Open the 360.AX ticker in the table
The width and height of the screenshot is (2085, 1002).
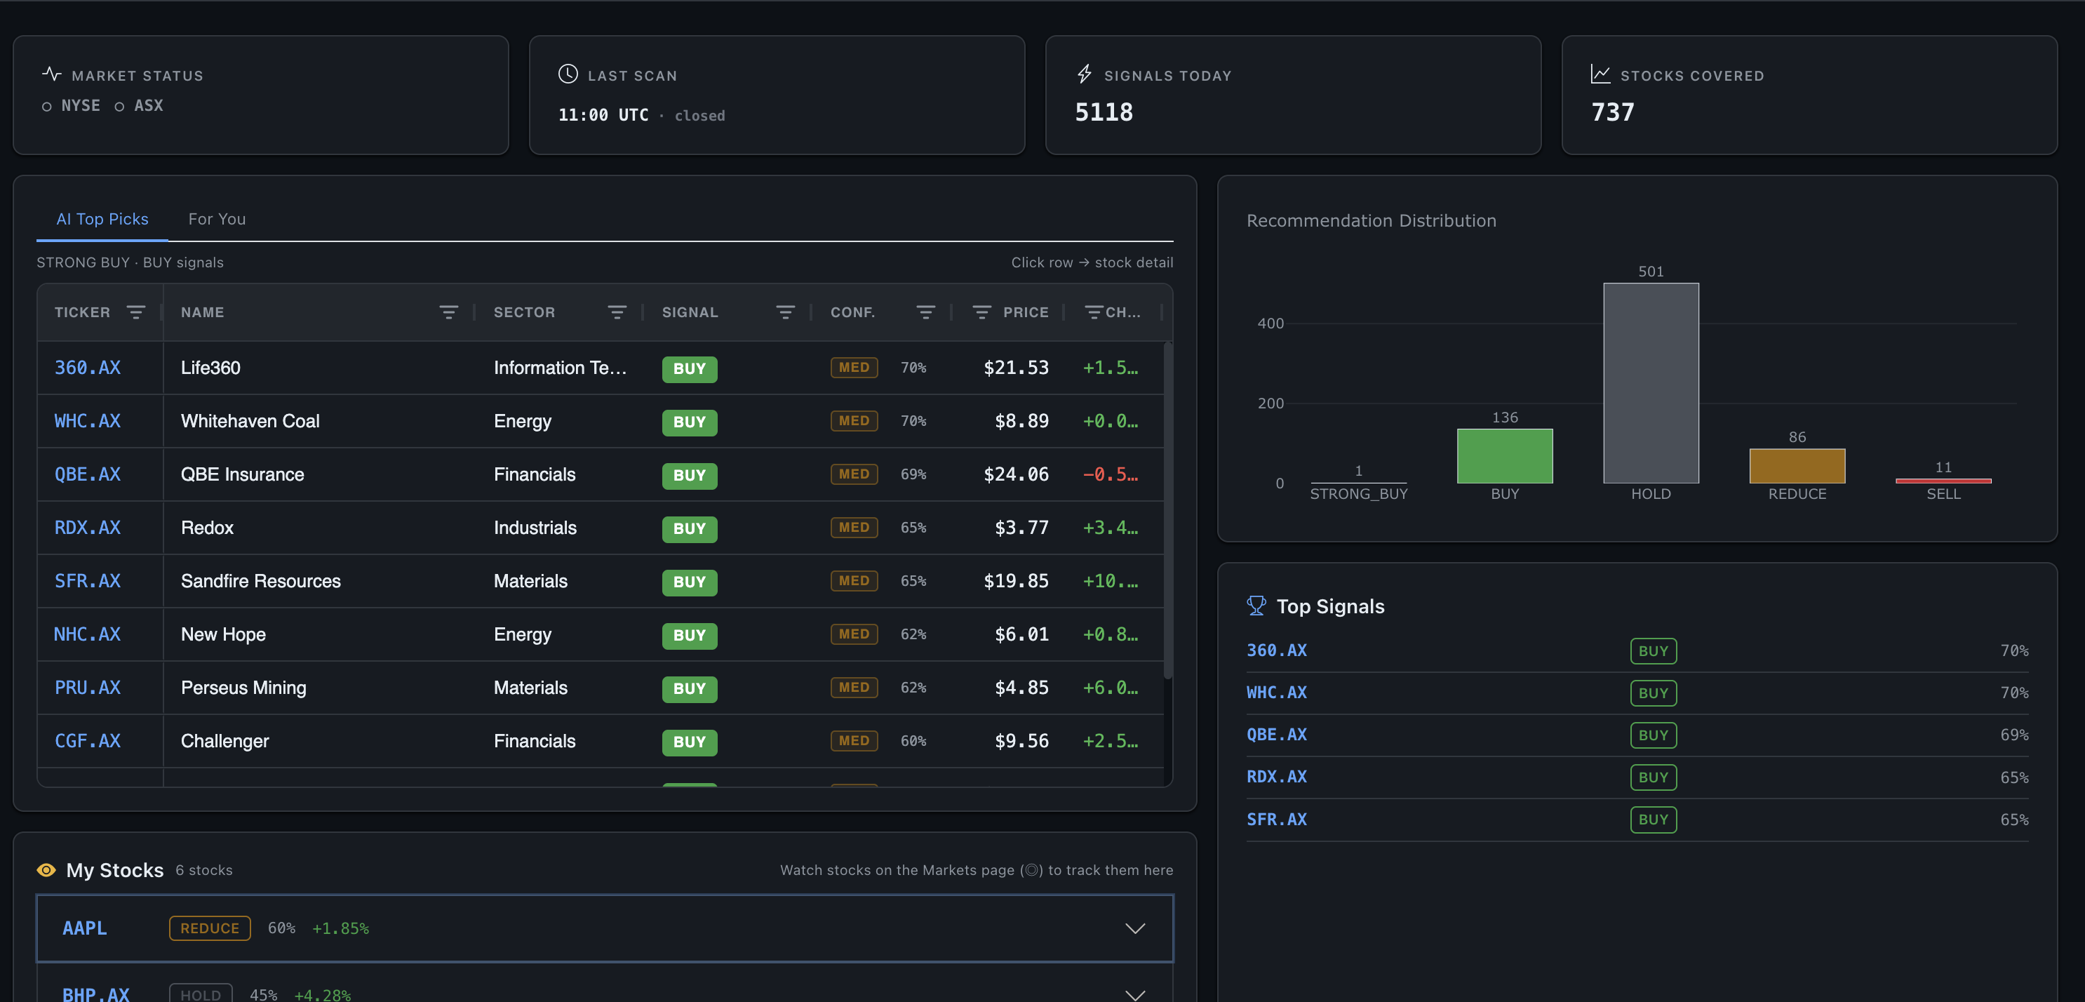88,368
